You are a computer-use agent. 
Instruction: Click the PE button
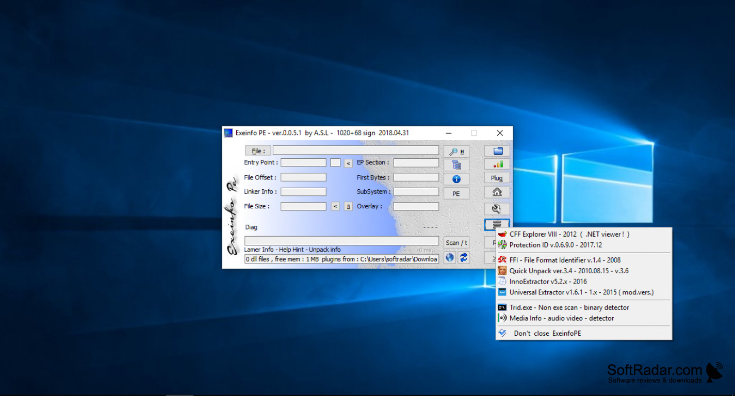pos(456,193)
